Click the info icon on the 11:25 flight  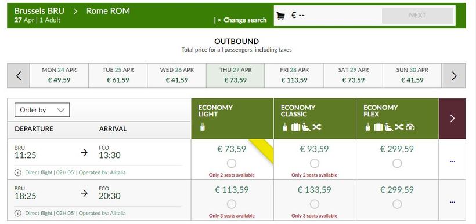tap(18, 172)
